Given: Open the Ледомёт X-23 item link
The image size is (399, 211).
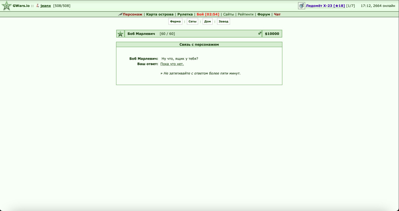Looking at the screenshot, I should (x=325, y=6).
